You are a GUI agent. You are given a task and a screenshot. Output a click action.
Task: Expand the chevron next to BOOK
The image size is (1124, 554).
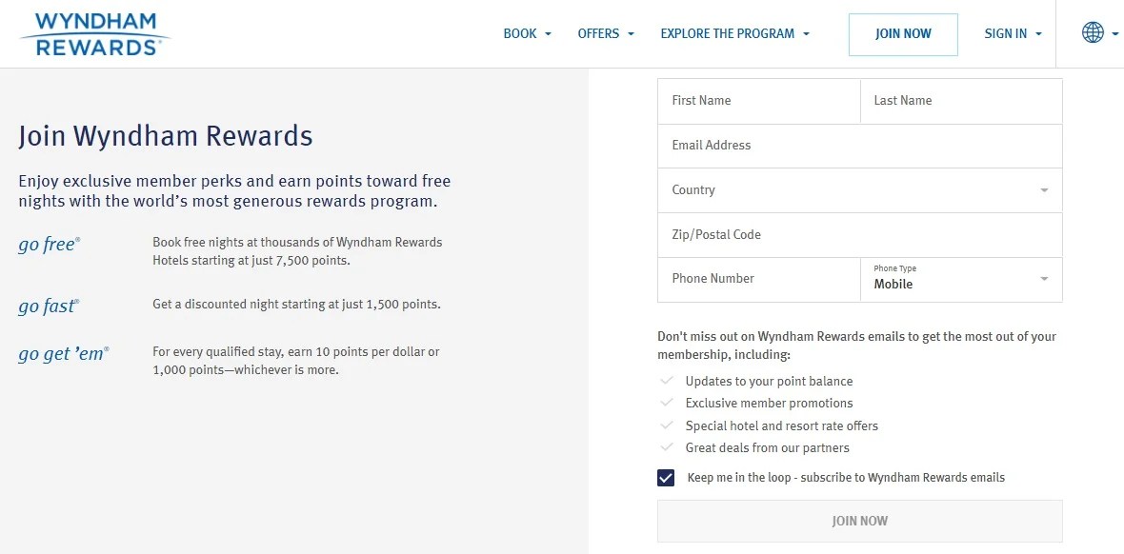551,32
